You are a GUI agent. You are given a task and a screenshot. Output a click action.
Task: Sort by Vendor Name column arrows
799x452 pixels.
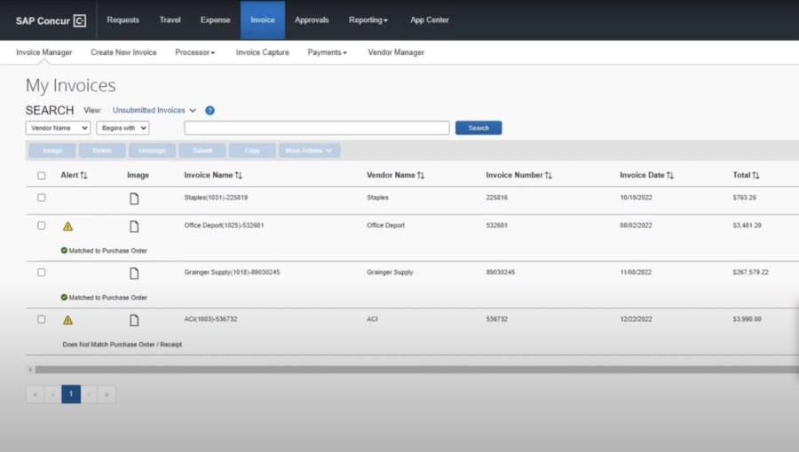point(421,175)
